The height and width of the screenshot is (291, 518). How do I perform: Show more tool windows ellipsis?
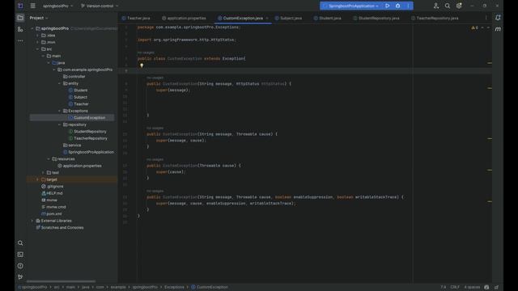[x=20, y=40]
